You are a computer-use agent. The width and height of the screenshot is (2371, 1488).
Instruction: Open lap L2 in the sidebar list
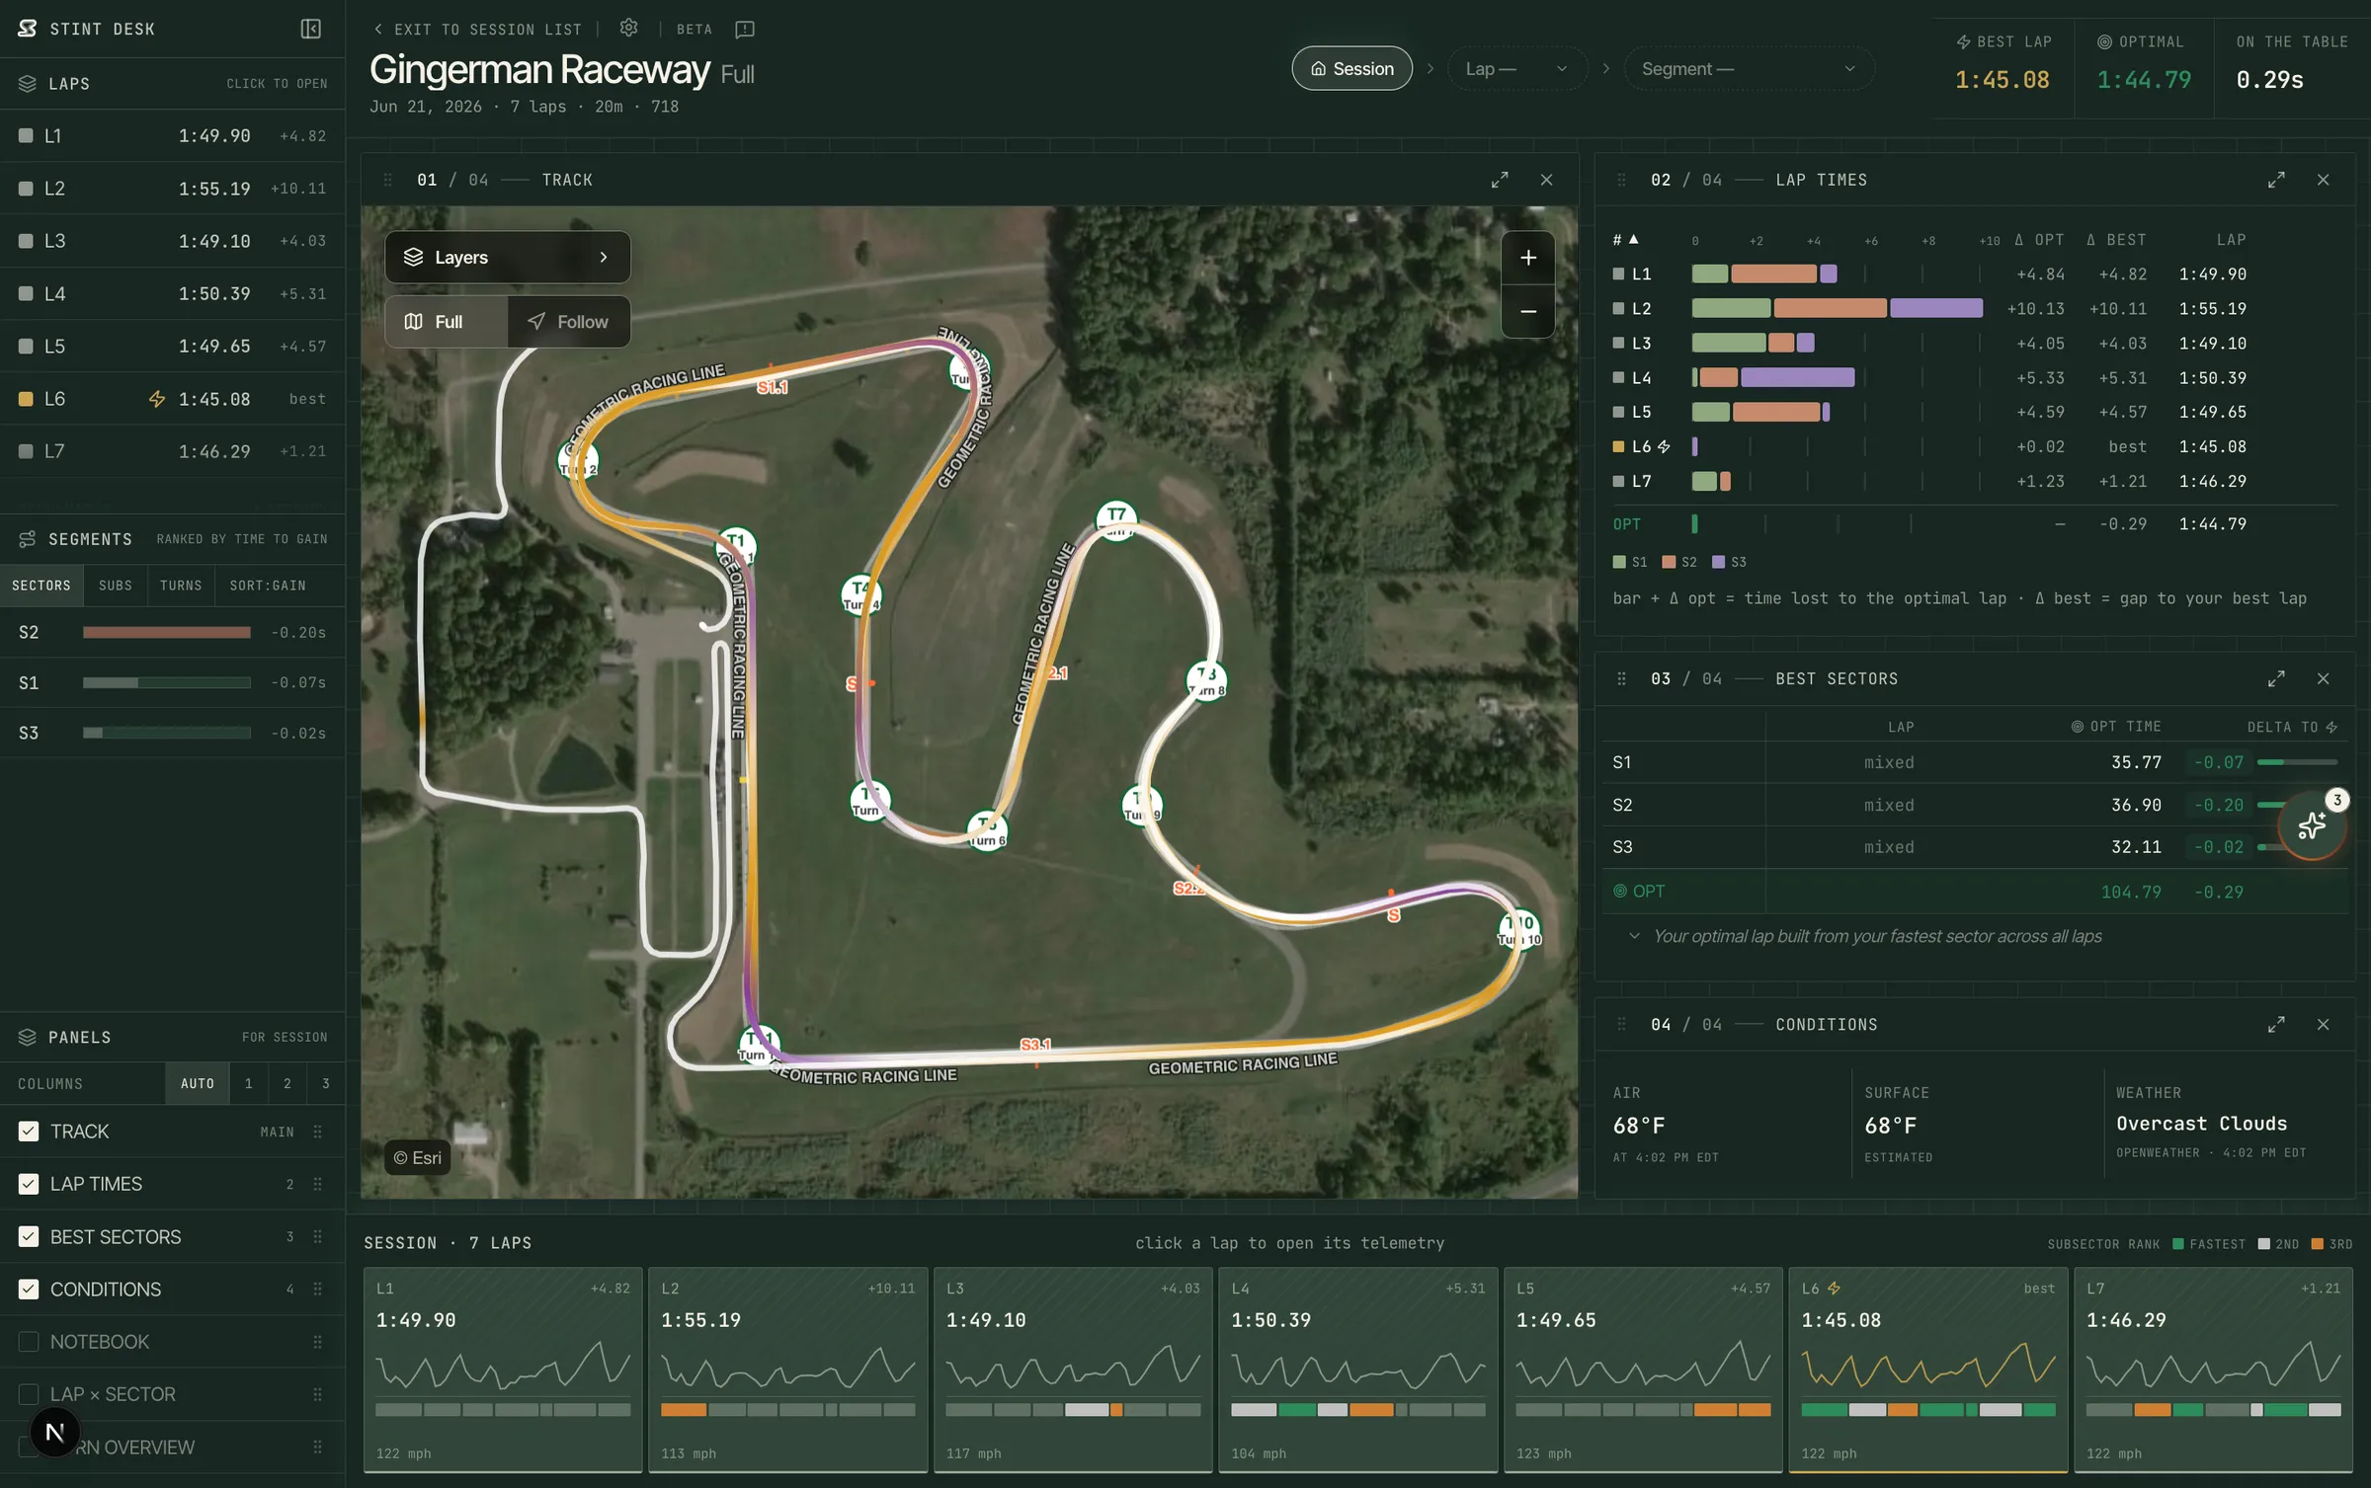pos(173,189)
